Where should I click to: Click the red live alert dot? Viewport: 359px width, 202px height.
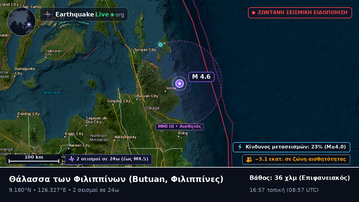(254, 13)
